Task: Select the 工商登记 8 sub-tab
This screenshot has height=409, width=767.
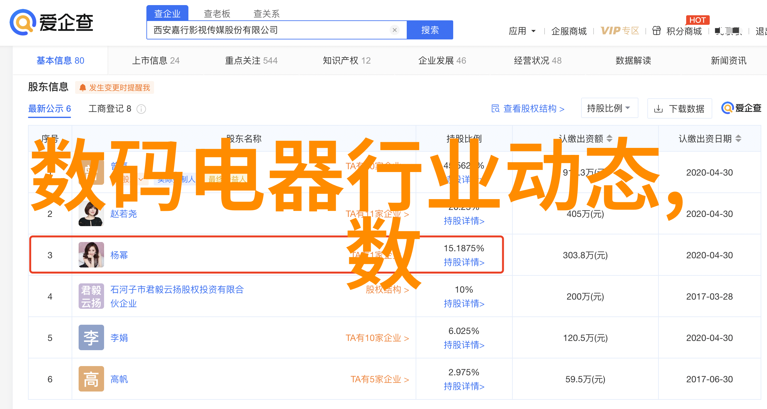Action: (110, 109)
